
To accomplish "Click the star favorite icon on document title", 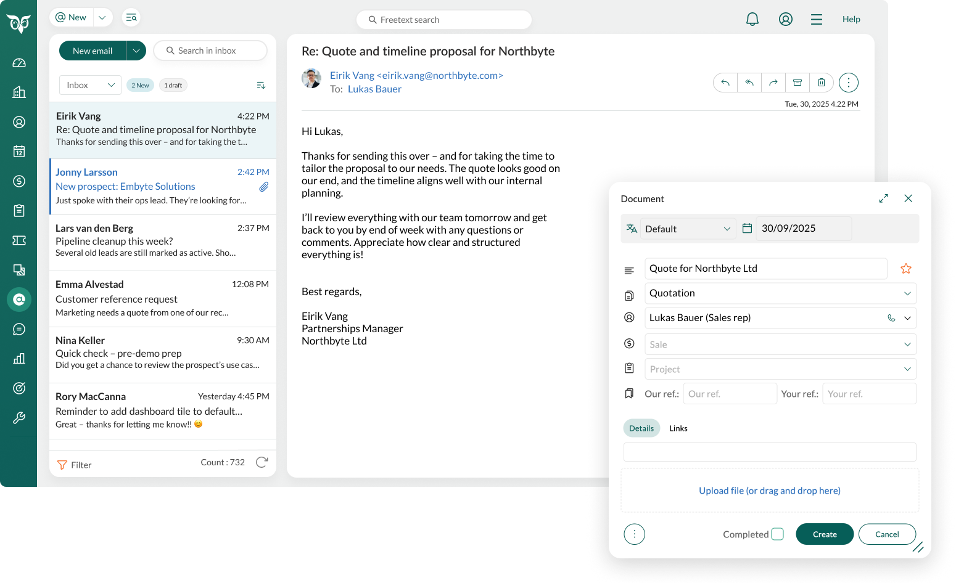I will [x=905, y=269].
